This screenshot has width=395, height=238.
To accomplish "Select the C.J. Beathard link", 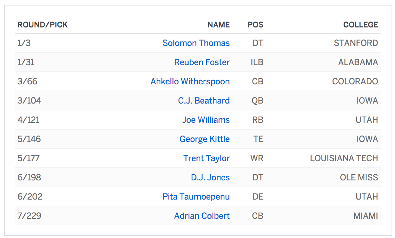I will (x=204, y=101).
